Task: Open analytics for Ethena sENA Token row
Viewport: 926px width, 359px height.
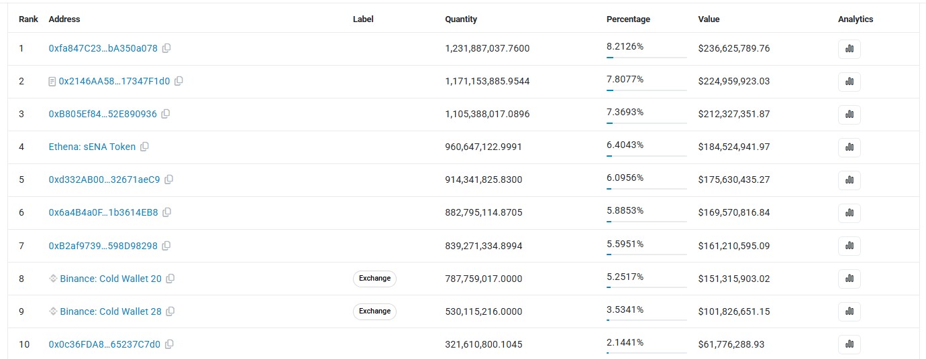Action: pyautogui.click(x=849, y=147)
